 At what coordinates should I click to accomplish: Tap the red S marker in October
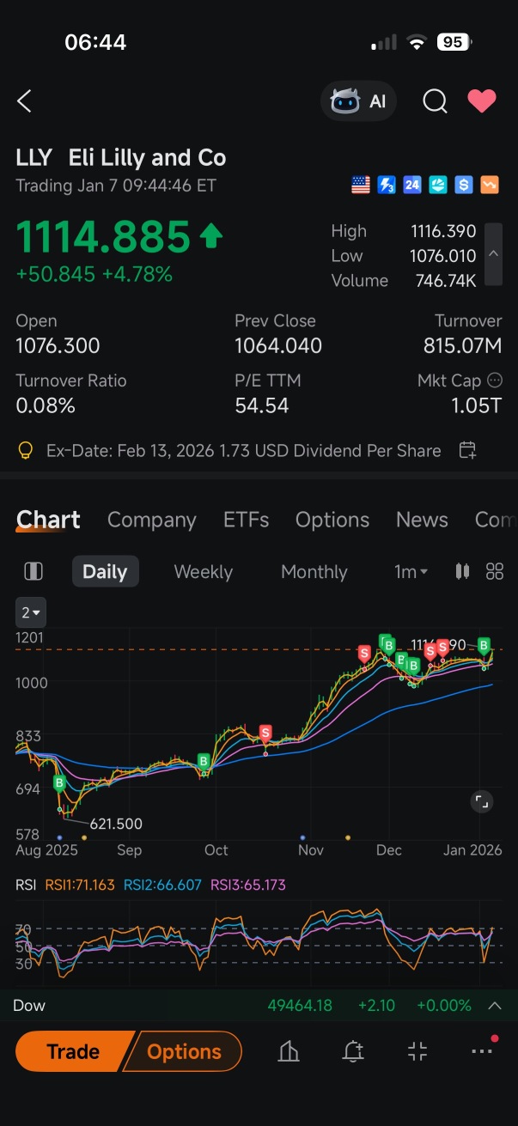(265, 733)
